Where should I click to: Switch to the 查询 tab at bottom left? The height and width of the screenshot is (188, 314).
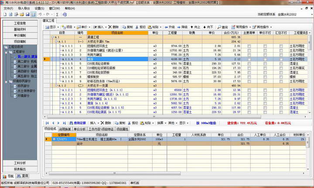(x=23, y=176)
